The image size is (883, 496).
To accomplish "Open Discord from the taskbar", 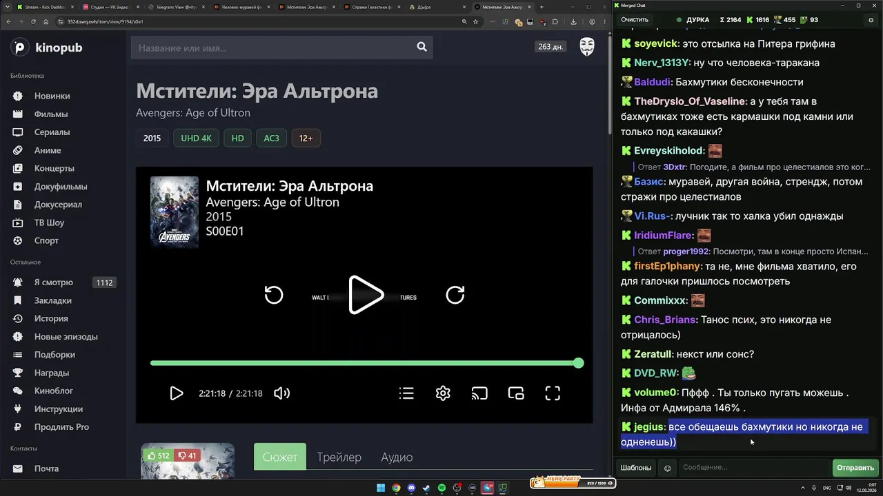I will pyautogui.click(x=411, y=488).
